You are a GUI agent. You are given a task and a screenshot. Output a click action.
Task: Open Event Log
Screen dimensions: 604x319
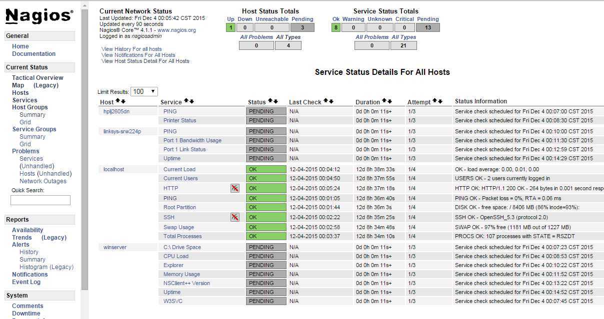coord(26,282)
